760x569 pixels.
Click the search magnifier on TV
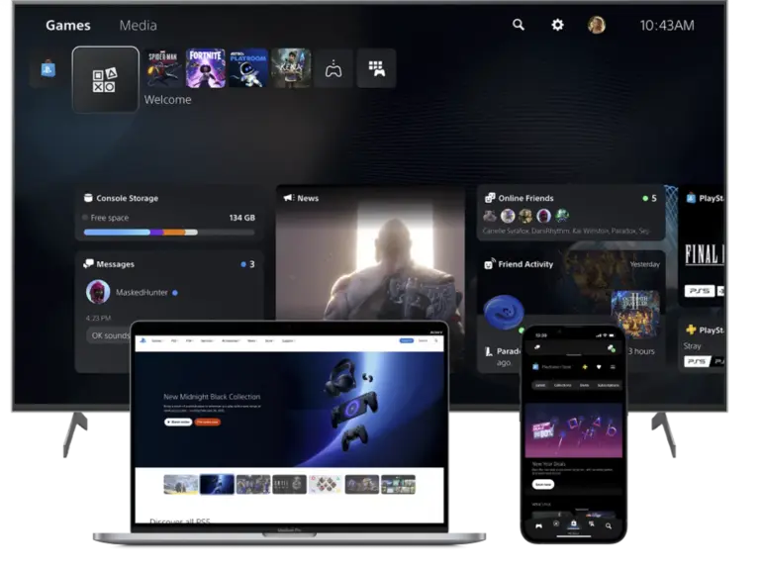[x=519, y=25]
